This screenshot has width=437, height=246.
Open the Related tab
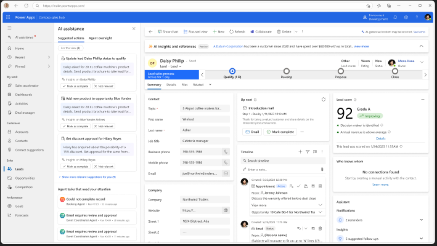click(x=198, y=85)
